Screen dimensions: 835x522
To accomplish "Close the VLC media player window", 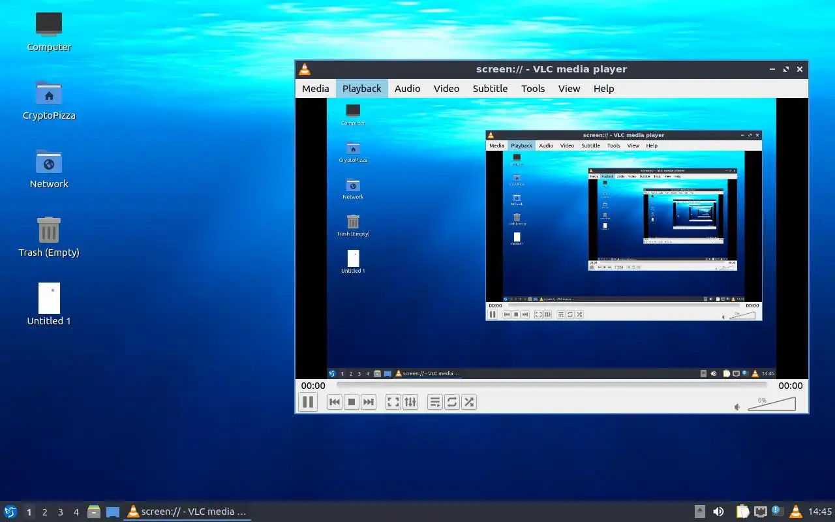I will pyautogui.click(x=800, y=69).
